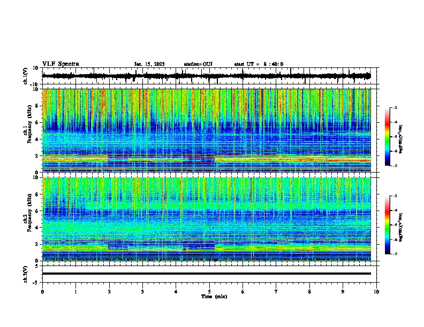The width and height of the screenshot is (424, 327).
Task: Click the "station=OUI" header label
Action: (198, 64)
